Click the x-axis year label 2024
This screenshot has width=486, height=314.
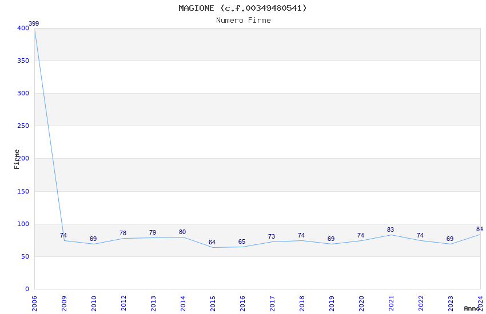click(x=480, y=303)
